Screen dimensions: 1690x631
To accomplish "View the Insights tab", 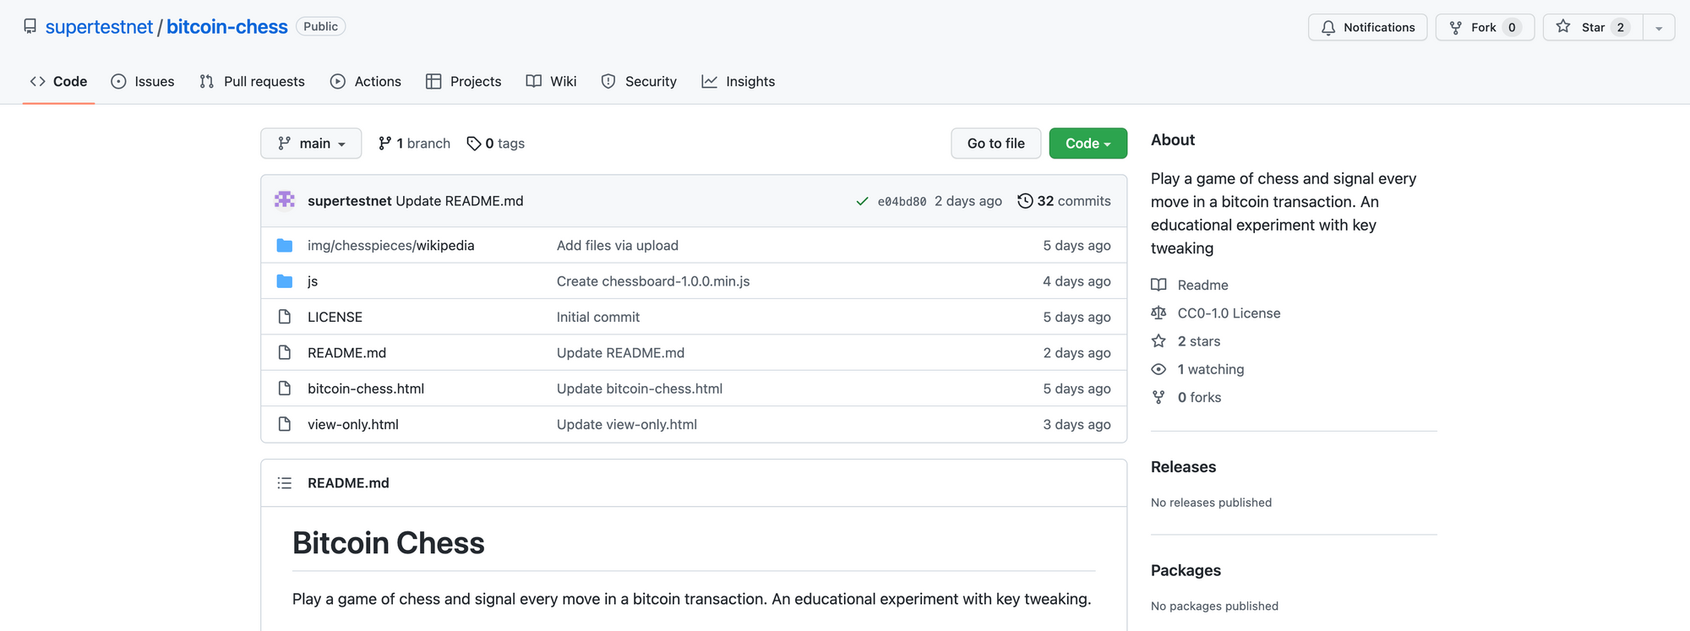I will (x=739, y=81).
